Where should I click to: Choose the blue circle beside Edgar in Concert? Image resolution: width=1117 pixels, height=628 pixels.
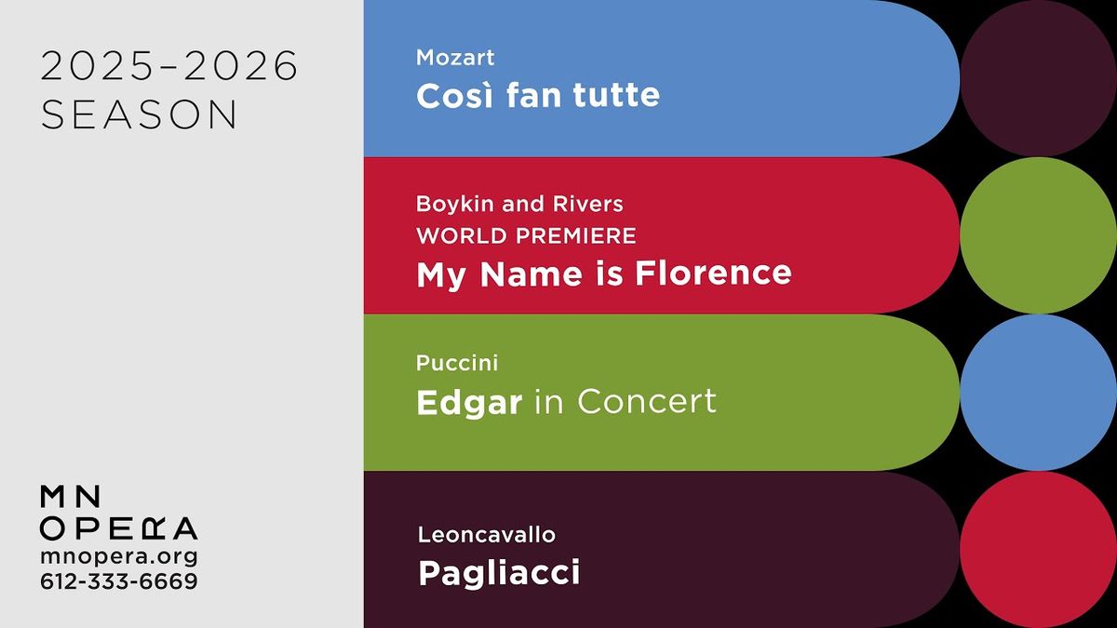pyautogui.click(x=1038, y=392)
